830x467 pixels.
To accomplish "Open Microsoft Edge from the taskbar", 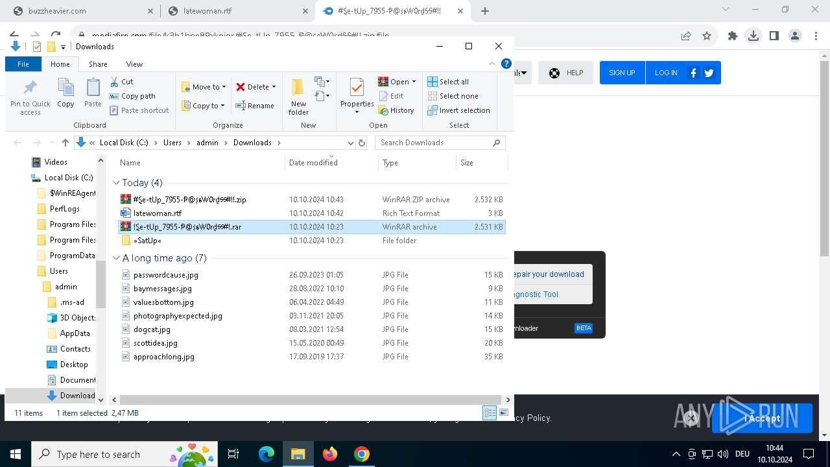I will click(267, 454).
